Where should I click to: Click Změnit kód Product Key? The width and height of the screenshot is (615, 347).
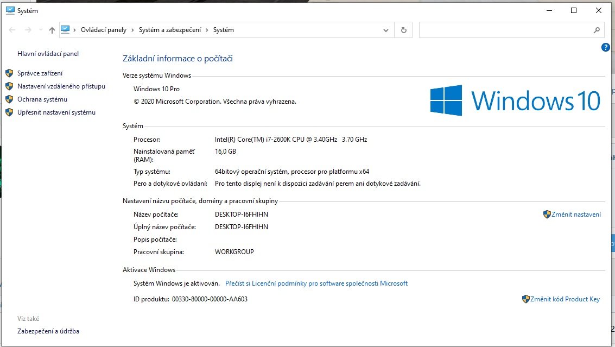pyautogui.click(x=565, y=299)
